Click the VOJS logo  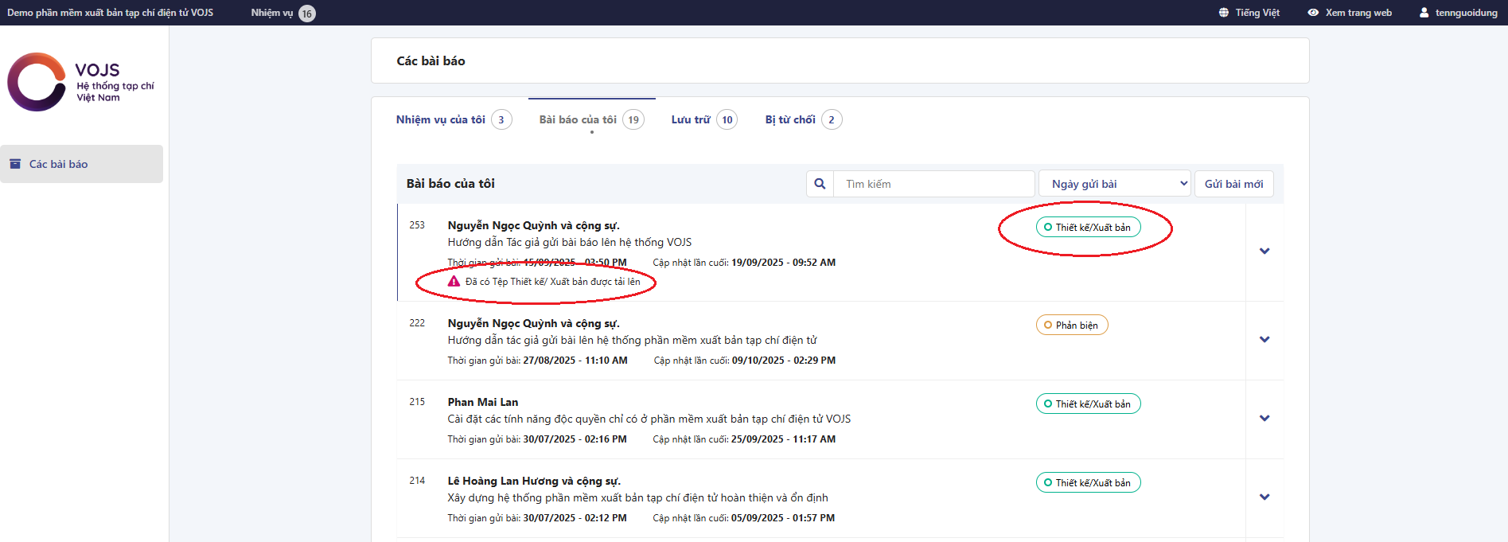(x=80, y=83)
